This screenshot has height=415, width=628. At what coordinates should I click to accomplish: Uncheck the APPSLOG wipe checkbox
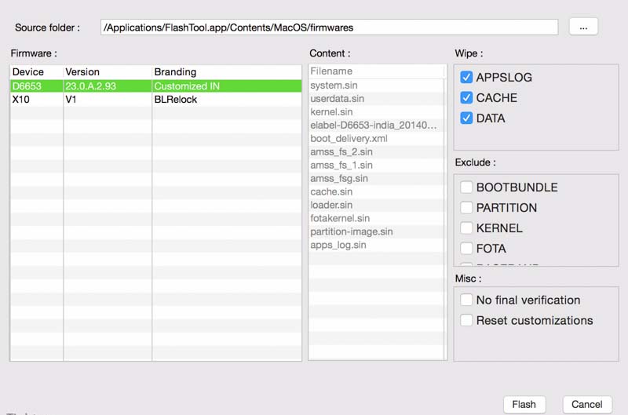466,78
